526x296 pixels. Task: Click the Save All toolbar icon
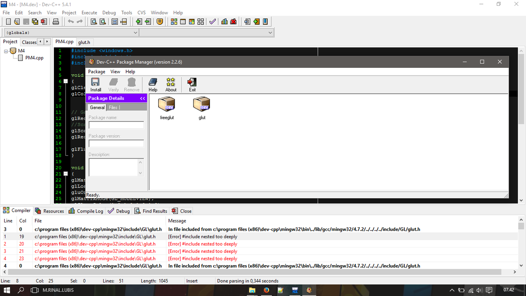pyautogui.click(x=35, y=22)
